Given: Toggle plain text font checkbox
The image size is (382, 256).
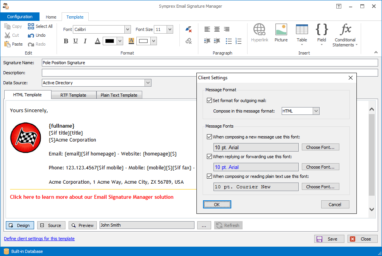Looking at the screenshot, I should click(209, 176).
